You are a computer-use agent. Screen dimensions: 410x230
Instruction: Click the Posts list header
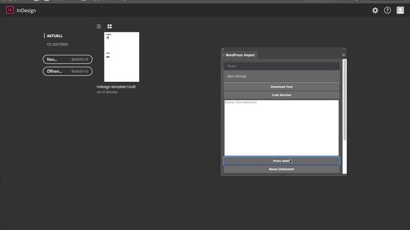tap(281, 66)
